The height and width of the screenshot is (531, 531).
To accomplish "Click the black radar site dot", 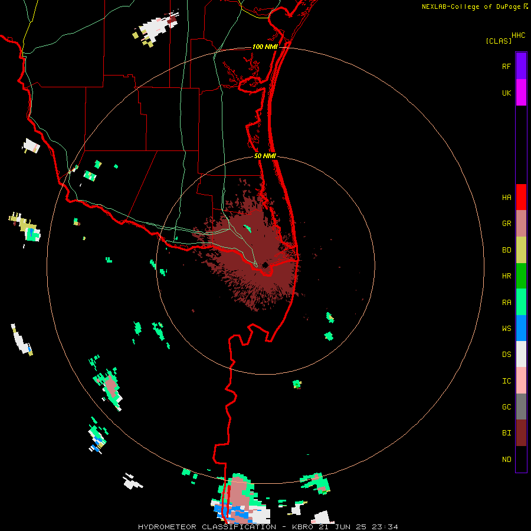I will pyautogui.click(x=265, y=265).
